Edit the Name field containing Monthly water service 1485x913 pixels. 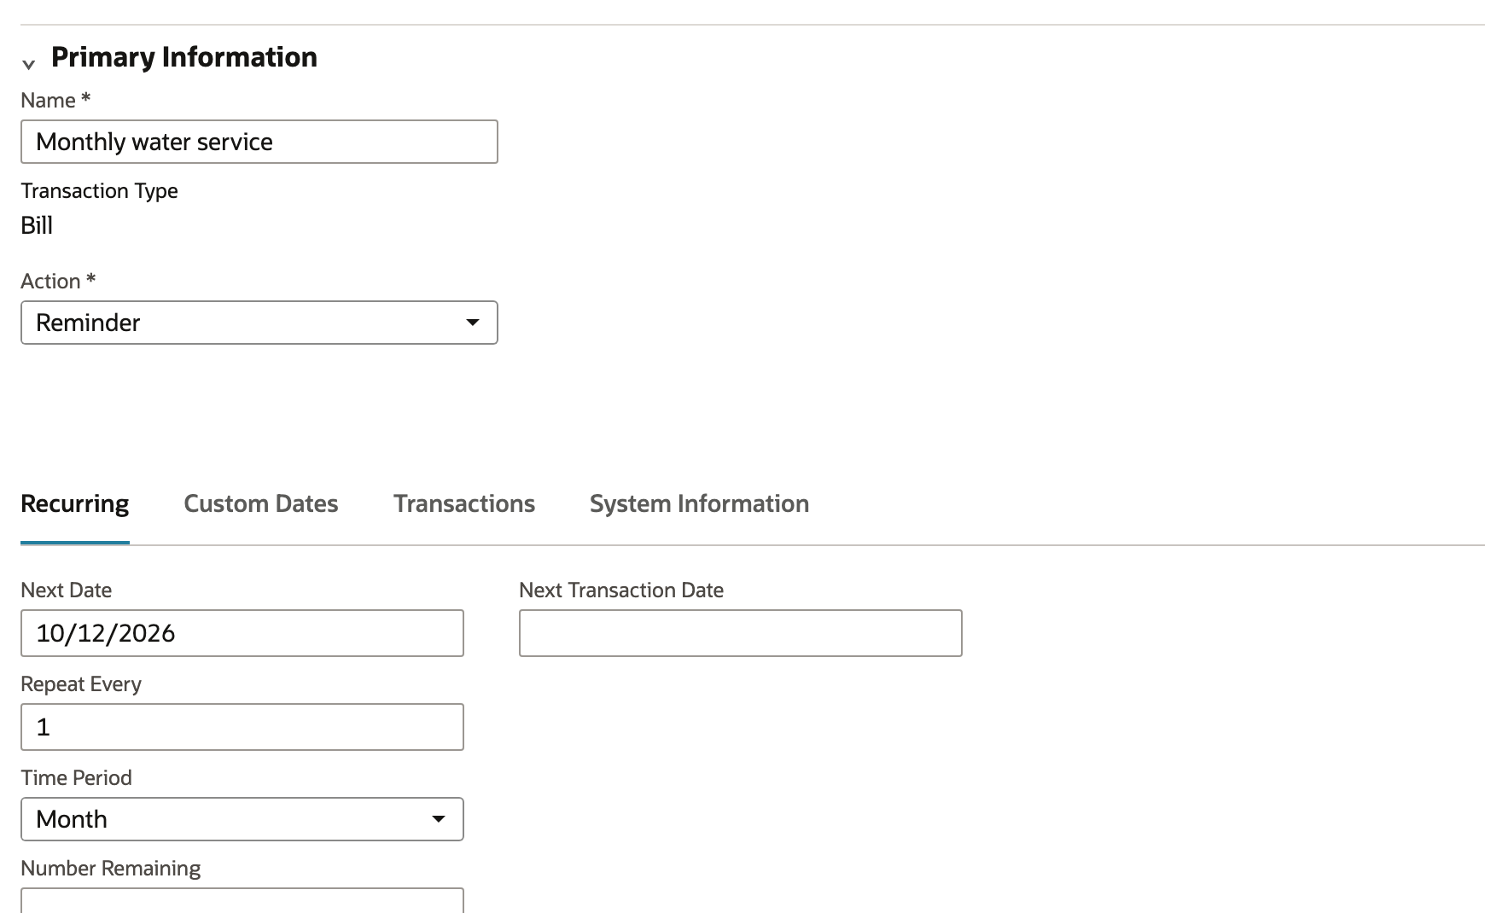259,142
